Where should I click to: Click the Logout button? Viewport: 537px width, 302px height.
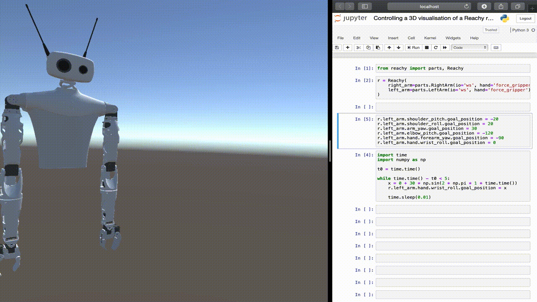click(x=525, y=18)
